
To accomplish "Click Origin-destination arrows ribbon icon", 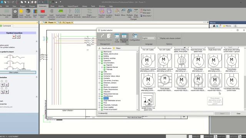I will pyautogui.click(x=90, y=11).
